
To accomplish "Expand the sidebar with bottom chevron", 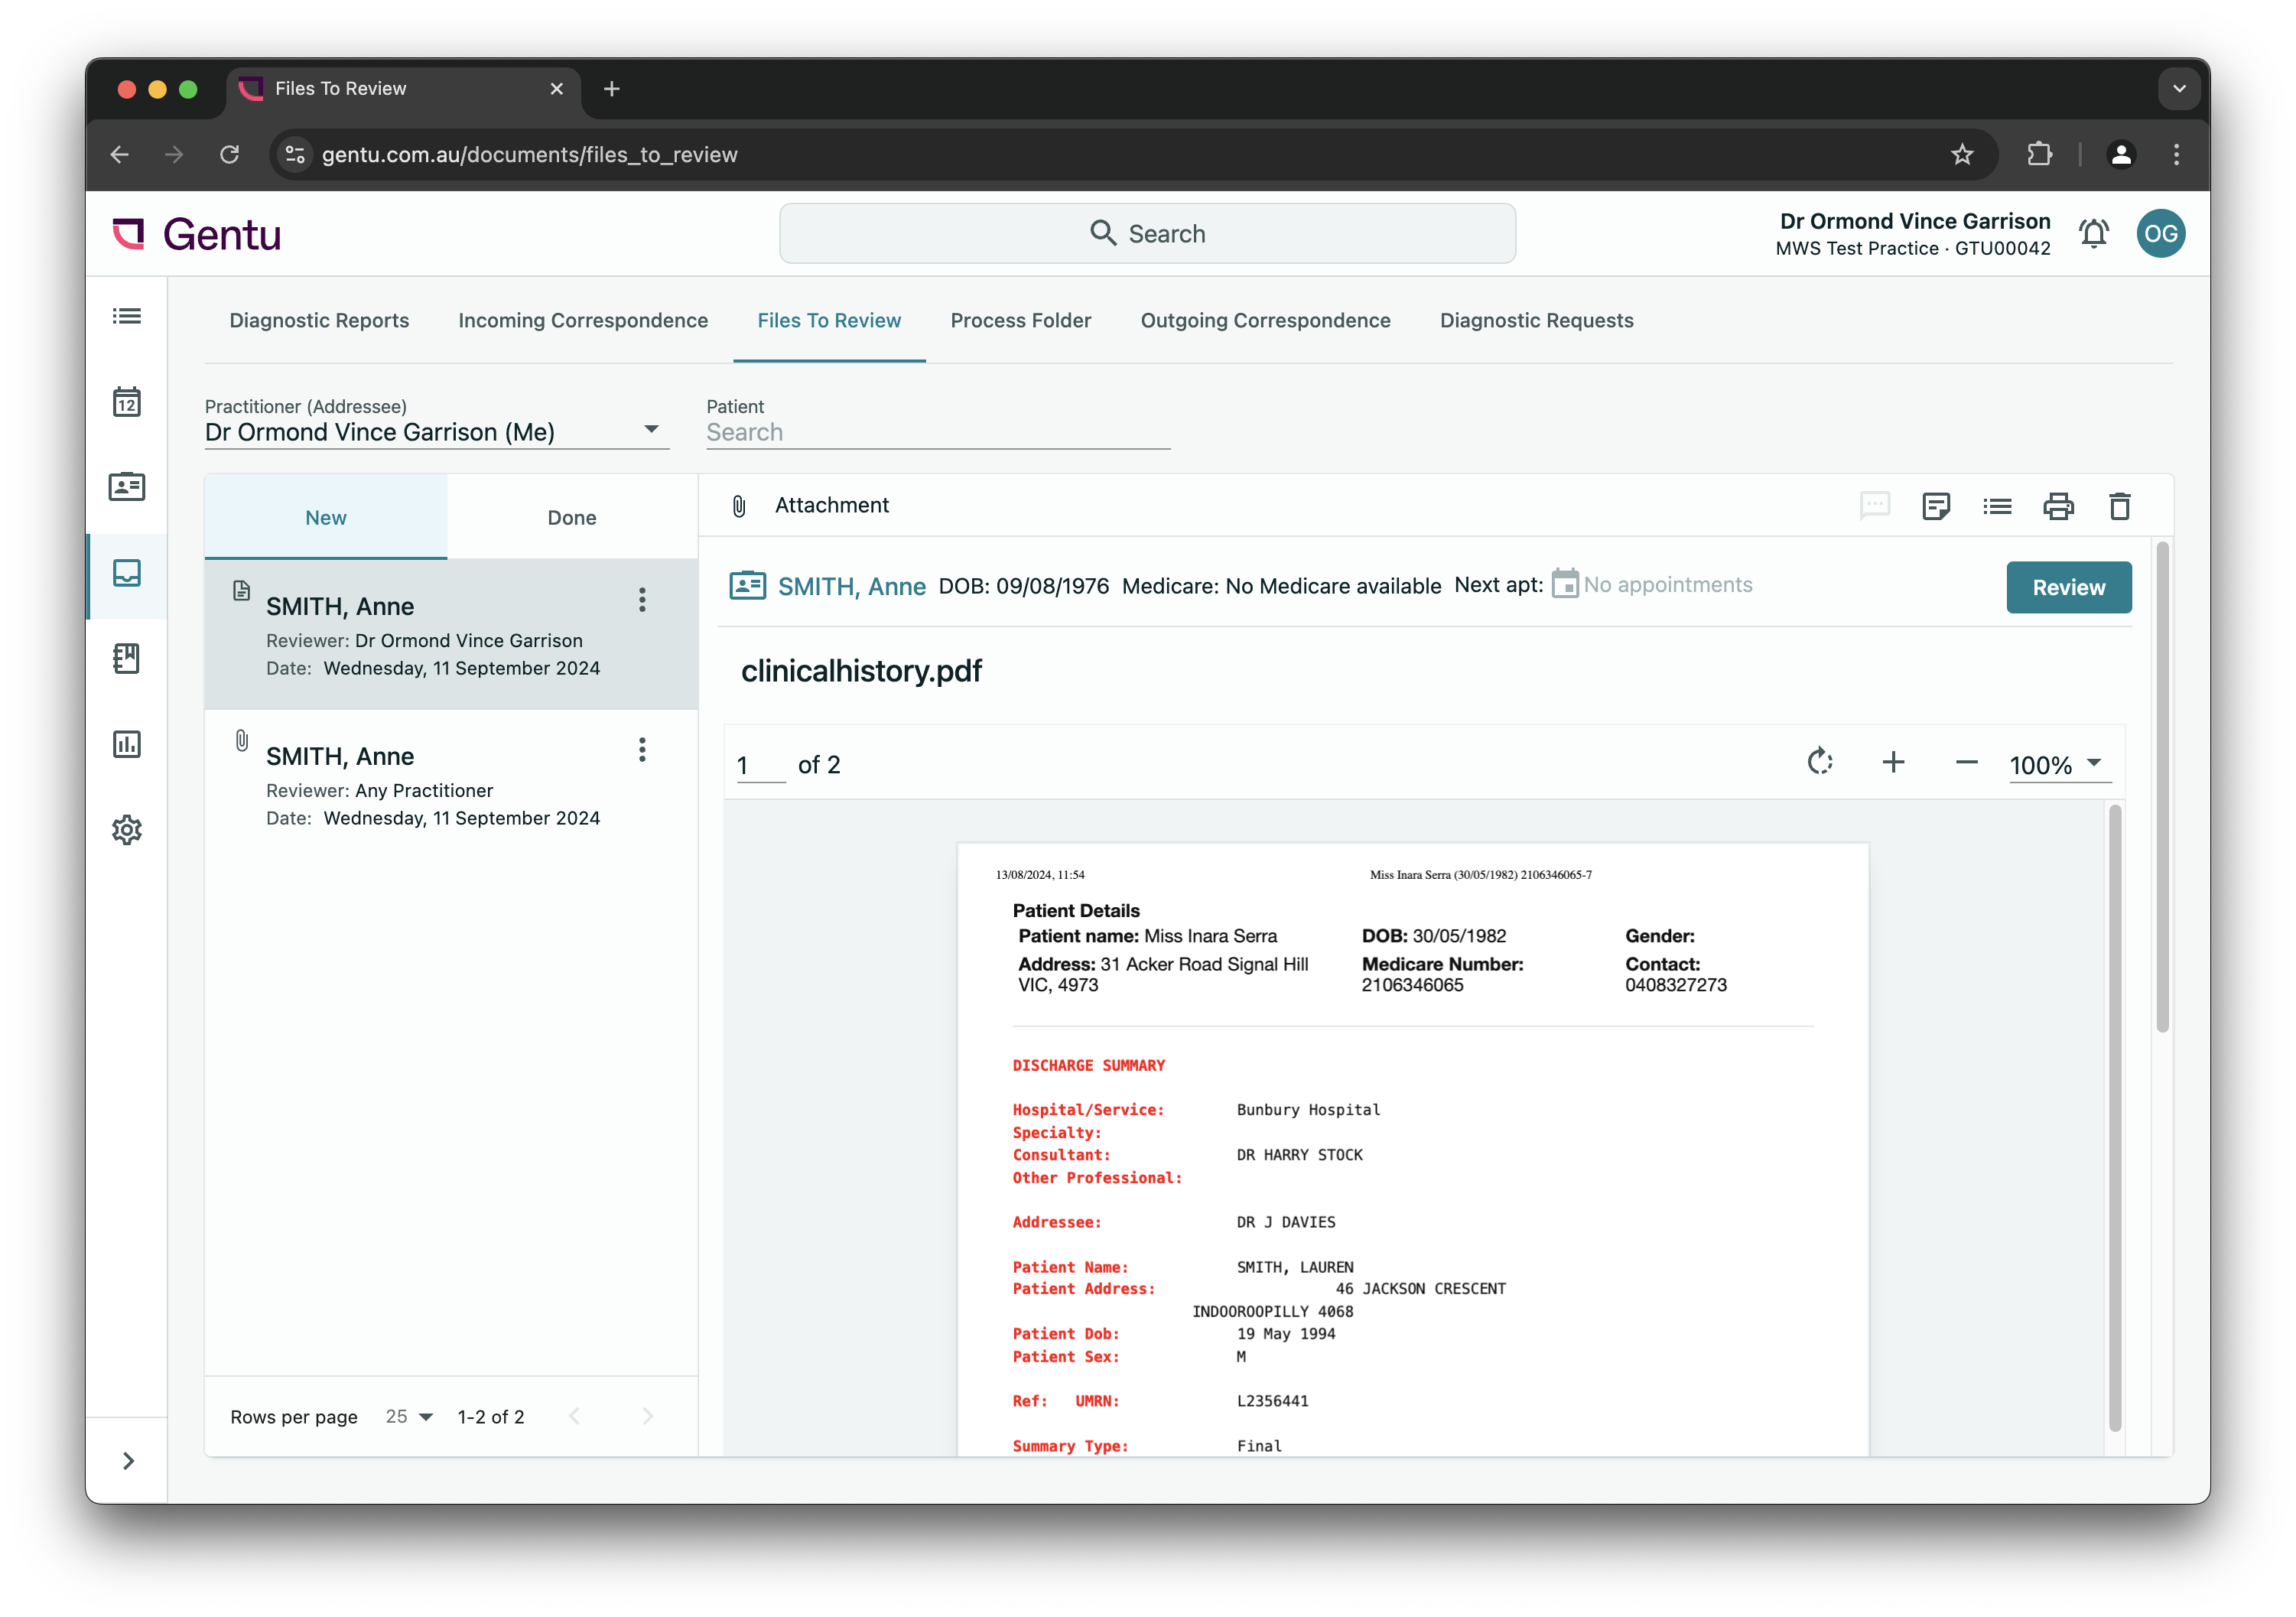I will (127, 1461).
